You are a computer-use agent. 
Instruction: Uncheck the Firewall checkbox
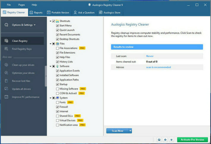click(x=58, y=107)
